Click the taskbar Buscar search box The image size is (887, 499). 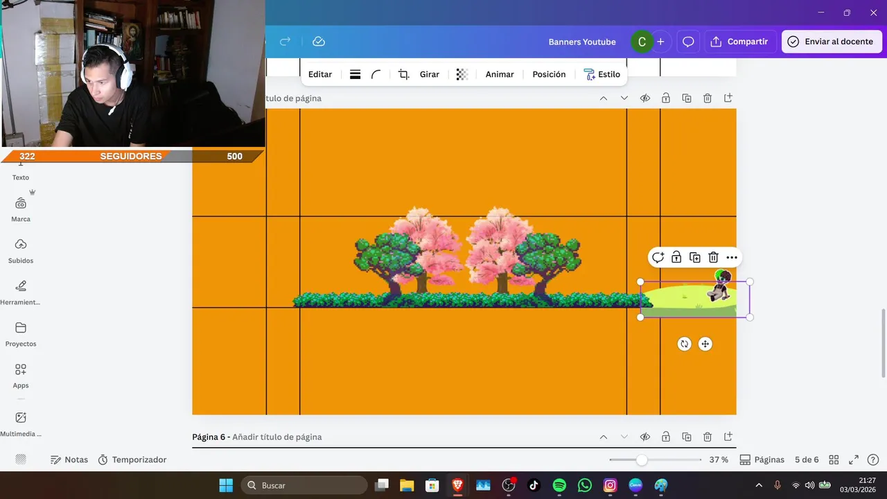(x=303, y=485)
